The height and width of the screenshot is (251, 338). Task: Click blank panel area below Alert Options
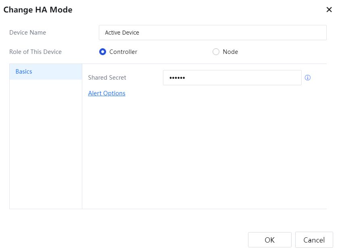[x=204, y=153]
